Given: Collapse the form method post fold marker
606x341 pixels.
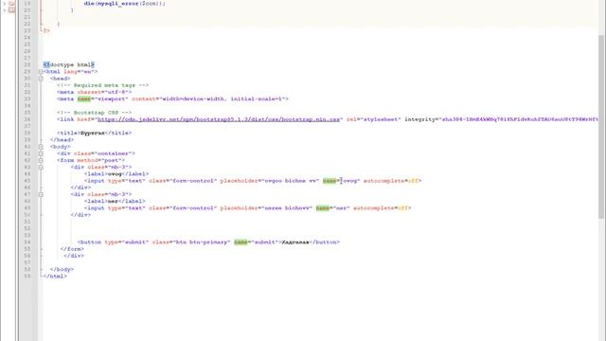Looking at the screenshot, I should [x=41, y=160].
